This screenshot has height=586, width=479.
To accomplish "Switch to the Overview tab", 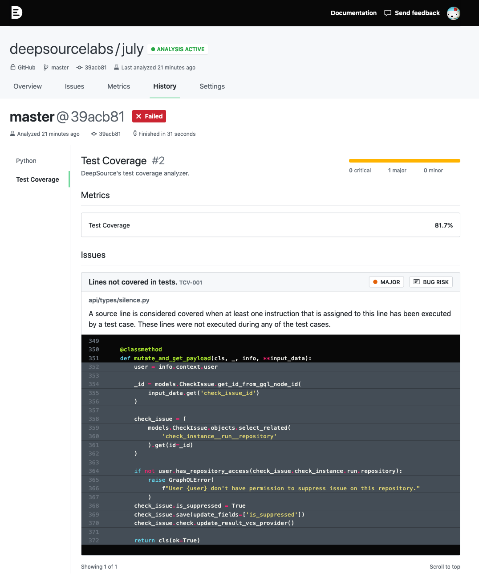I will 28,86.
